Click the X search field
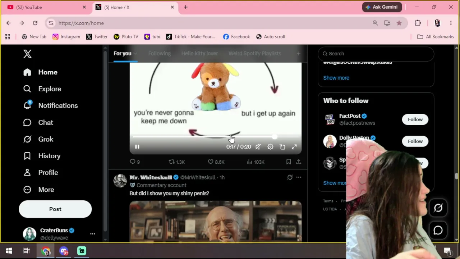Image resolution: width=460 pixels, height=259 pixels. [x=376, y=54]
